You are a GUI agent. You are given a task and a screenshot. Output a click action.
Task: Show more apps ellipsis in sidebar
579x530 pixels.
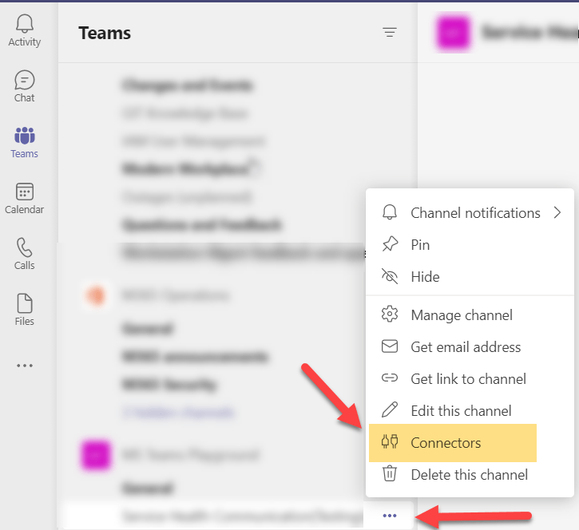pos(25,366)
